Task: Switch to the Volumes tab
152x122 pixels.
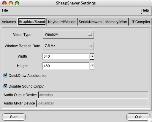Action: point(9,22)
